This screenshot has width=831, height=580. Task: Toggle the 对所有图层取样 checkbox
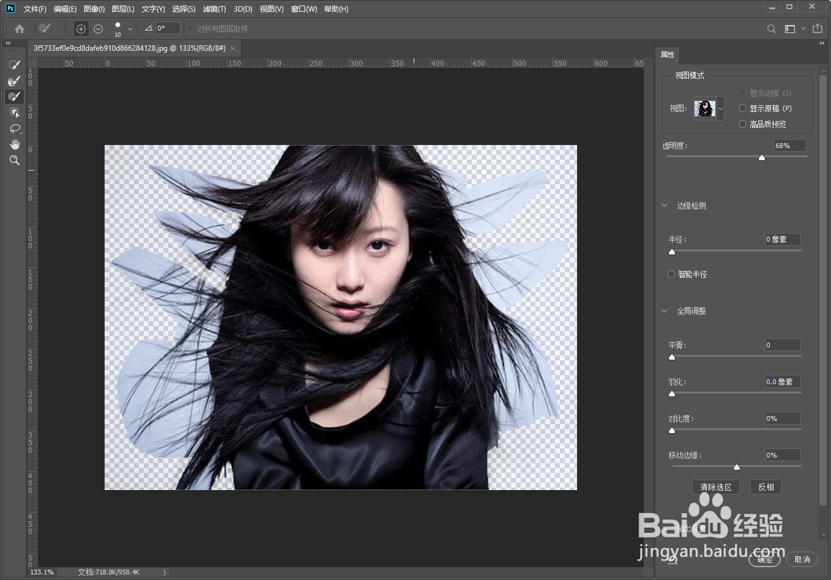190,29
